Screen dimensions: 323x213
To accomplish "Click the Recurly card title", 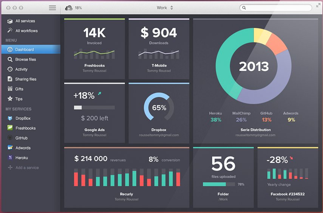I will pyautogui.click(x=127, y=194).
